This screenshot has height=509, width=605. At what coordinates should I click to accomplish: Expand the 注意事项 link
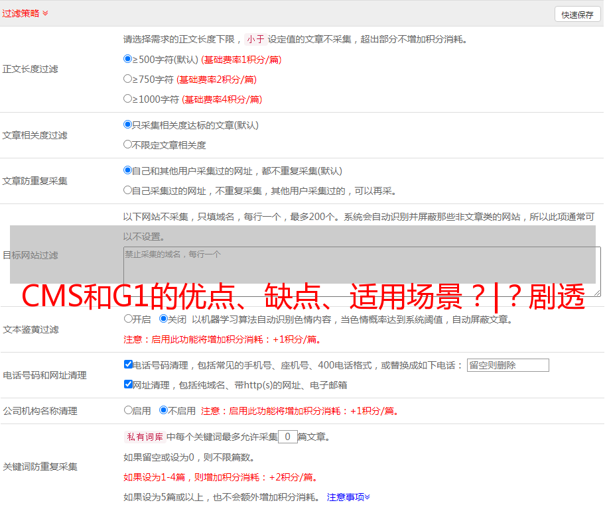pyautogui.click(x=348, y=497)
